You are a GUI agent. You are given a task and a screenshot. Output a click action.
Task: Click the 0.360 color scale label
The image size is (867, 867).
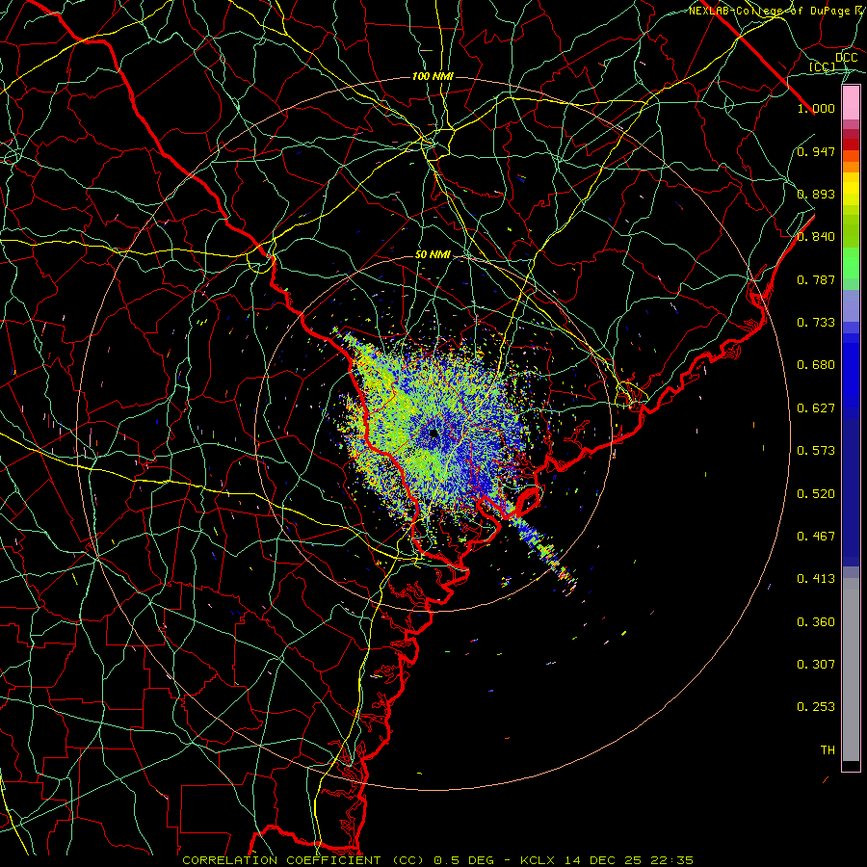click(x=816, y=622)
